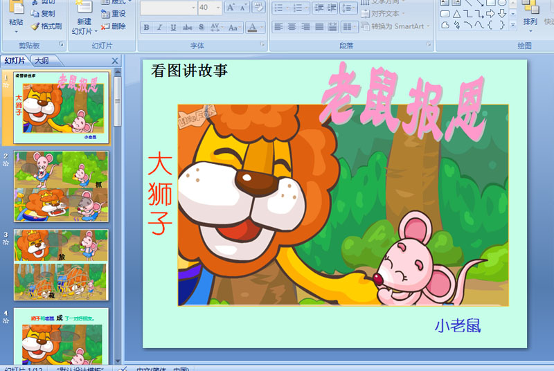This screenshot has height=371, width=554.
Task: Select slide 3 thumbnail
Action: coord(61,264)
